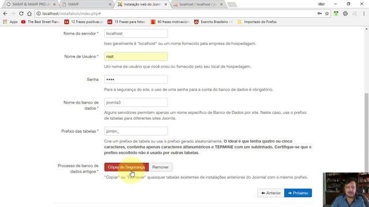Go back with the browser back arrow
The height and width of the screenshot is (207, 369).
point(5,14)
